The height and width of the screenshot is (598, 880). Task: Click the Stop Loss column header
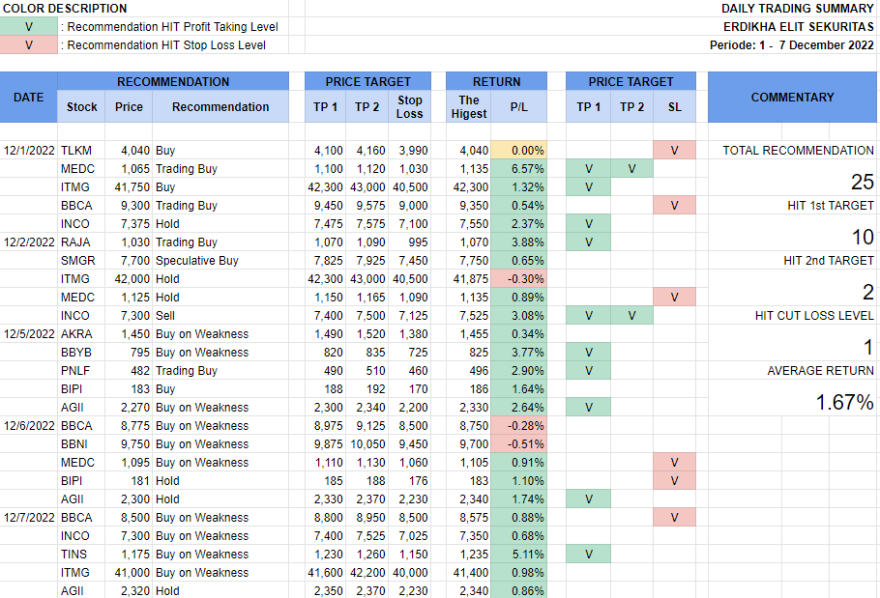(410, 107)
